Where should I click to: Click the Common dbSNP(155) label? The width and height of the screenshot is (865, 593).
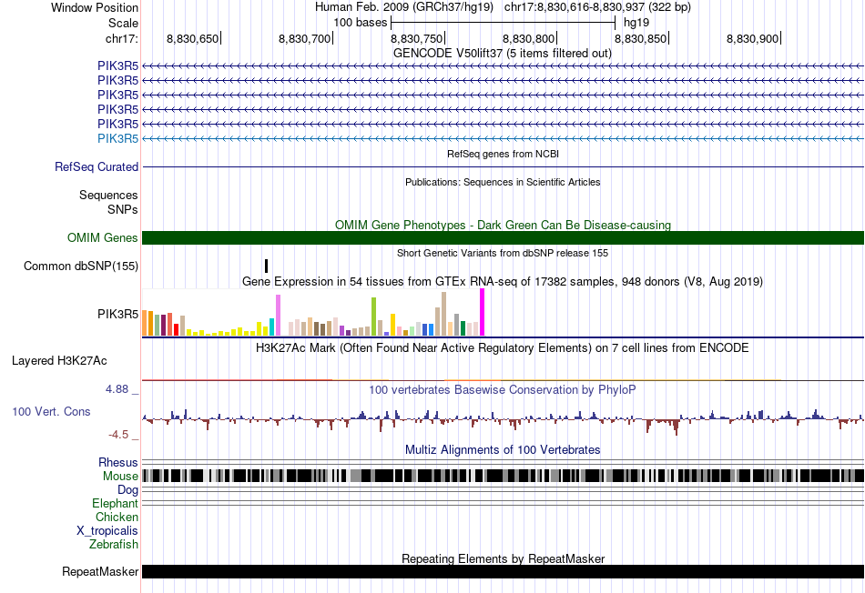pyautogui.click(x=80, y=266)
